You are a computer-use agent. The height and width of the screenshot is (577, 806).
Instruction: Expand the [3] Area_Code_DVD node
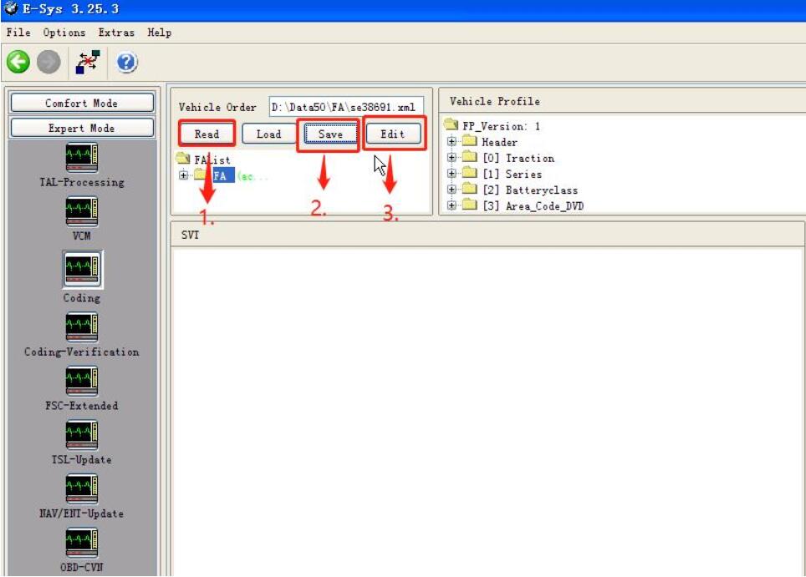click(x=451, y=205)
